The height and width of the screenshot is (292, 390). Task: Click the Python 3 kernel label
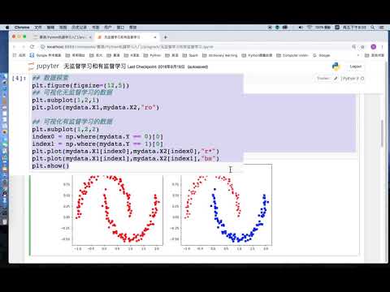click(x=349, y=79)
